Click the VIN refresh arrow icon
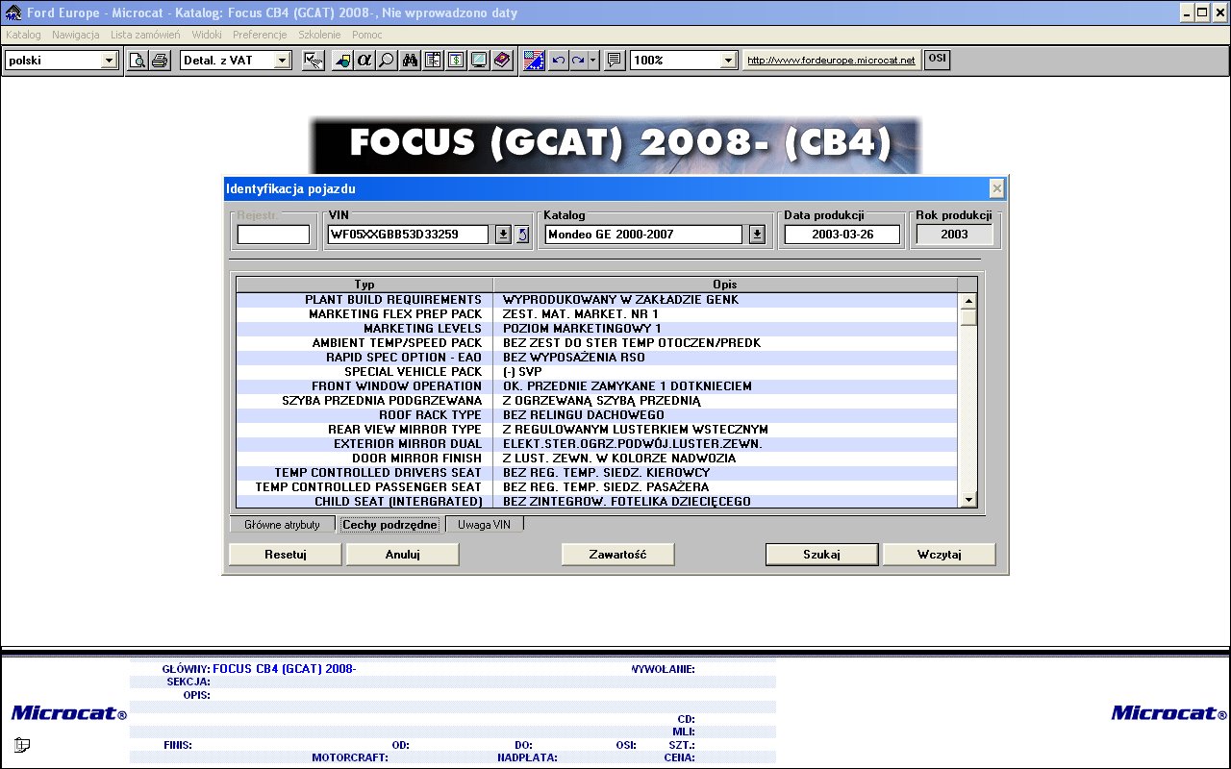1231x769 pixels. coord(522,235)
